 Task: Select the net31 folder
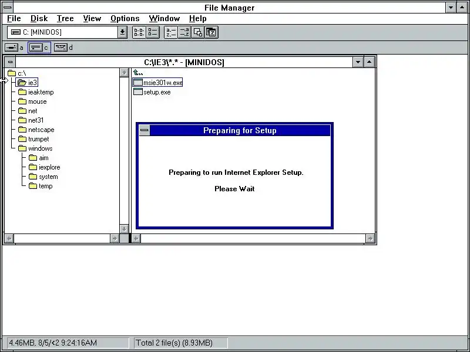coord(31,120)
